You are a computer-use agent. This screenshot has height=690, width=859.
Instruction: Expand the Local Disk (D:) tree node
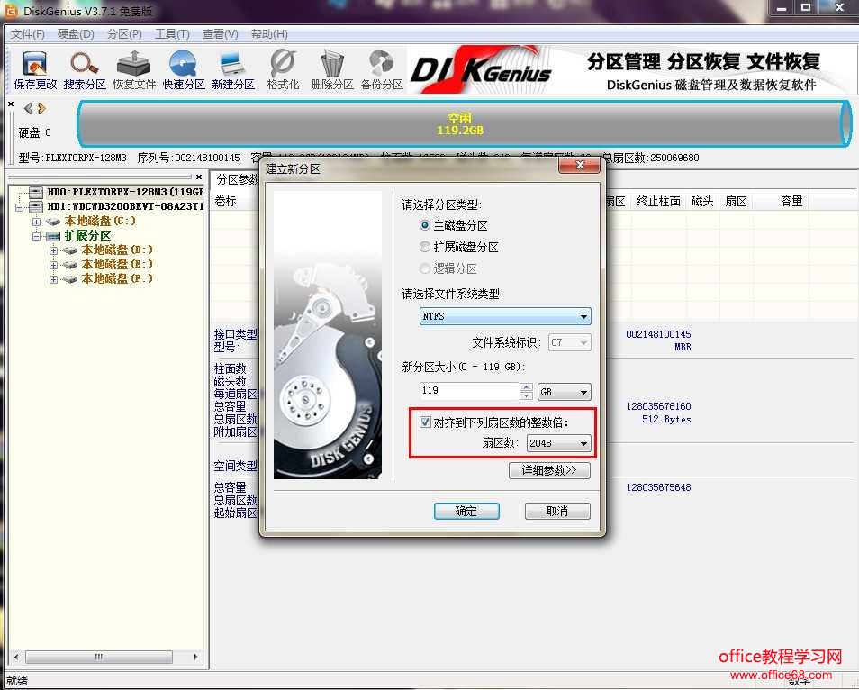pyautogui.click(x=54, y=250)
